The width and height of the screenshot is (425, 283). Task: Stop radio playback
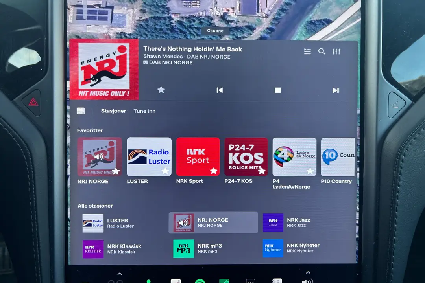pos(278,90)
